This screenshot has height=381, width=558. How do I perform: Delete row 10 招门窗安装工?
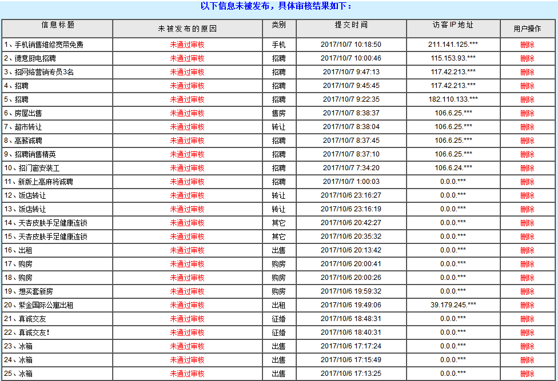coord(527,168)
